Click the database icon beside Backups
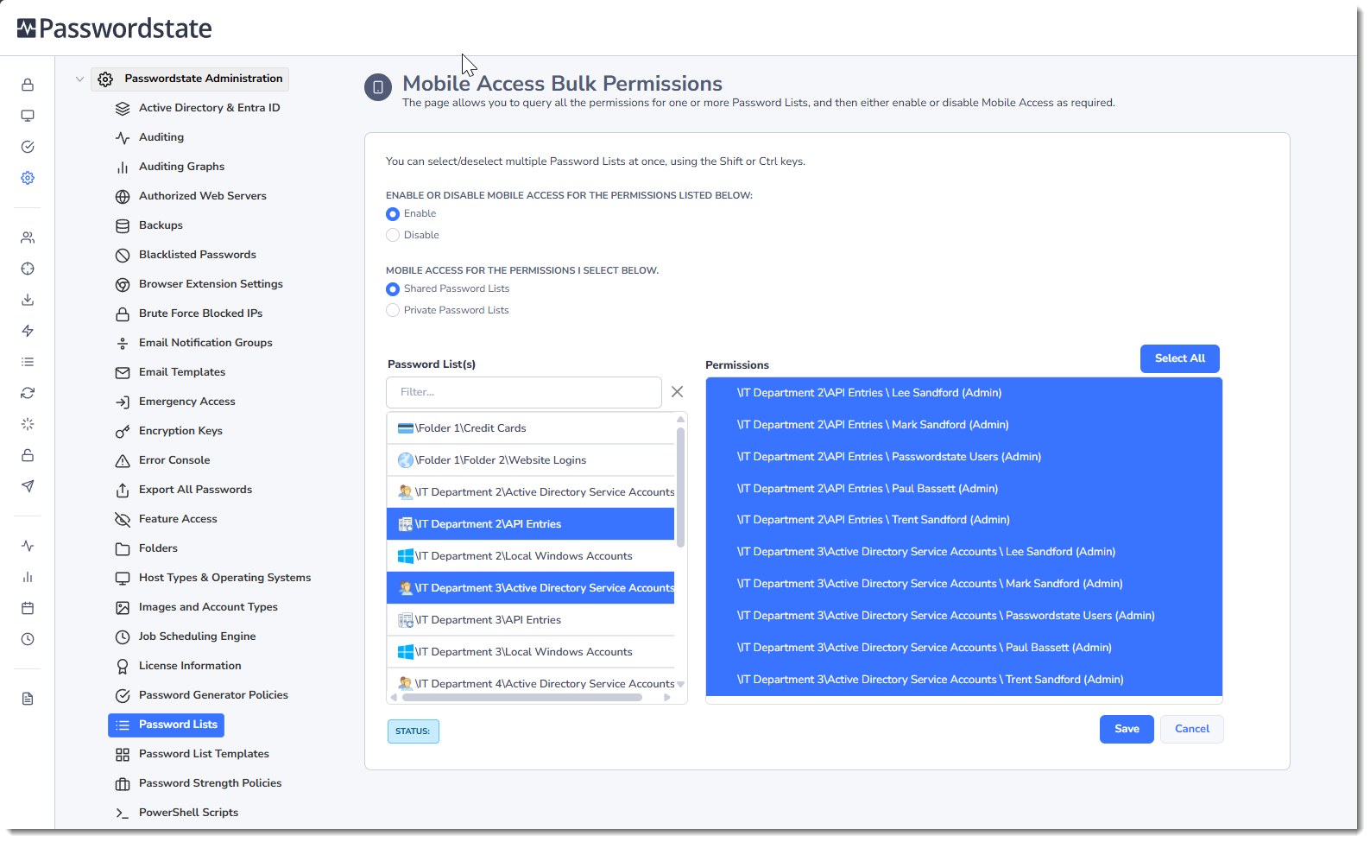1370x842 pixels. coord(123,226)
